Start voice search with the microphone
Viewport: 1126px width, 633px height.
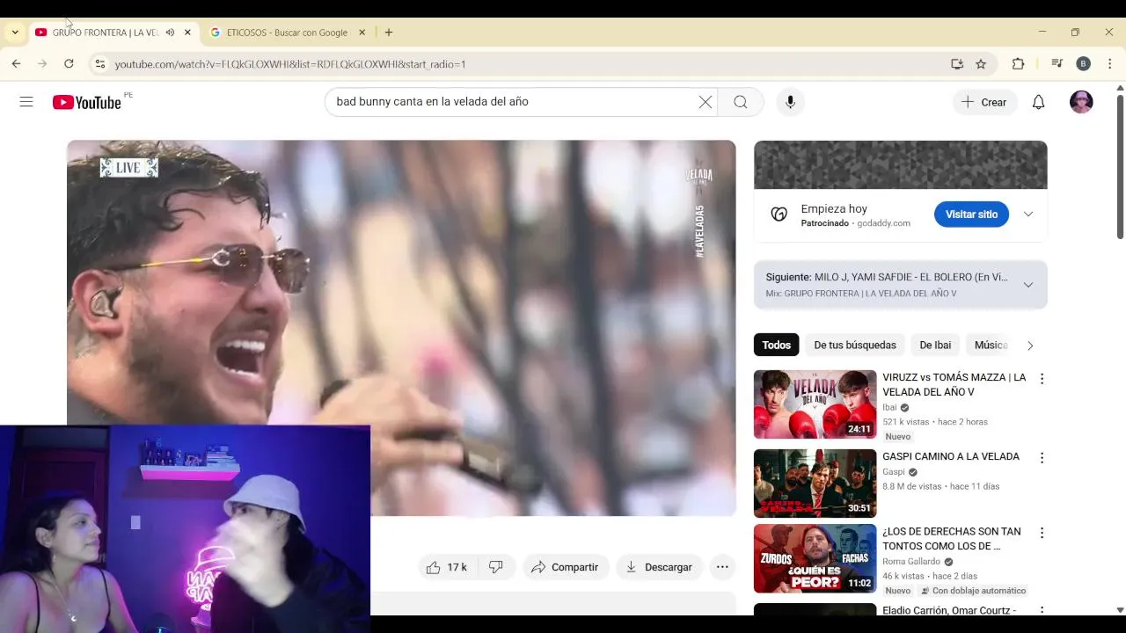790,102
